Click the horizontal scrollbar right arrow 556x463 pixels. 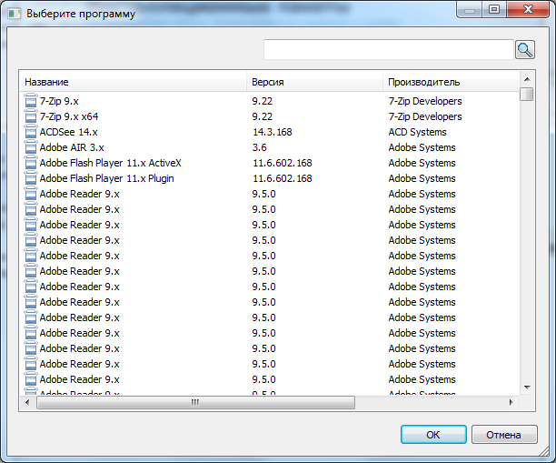511,402
